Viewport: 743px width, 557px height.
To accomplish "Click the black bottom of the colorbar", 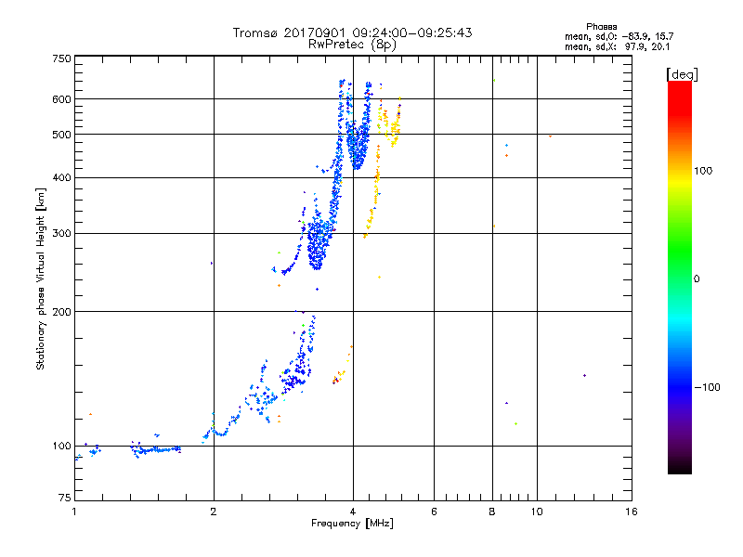I will tap(680, 467).
